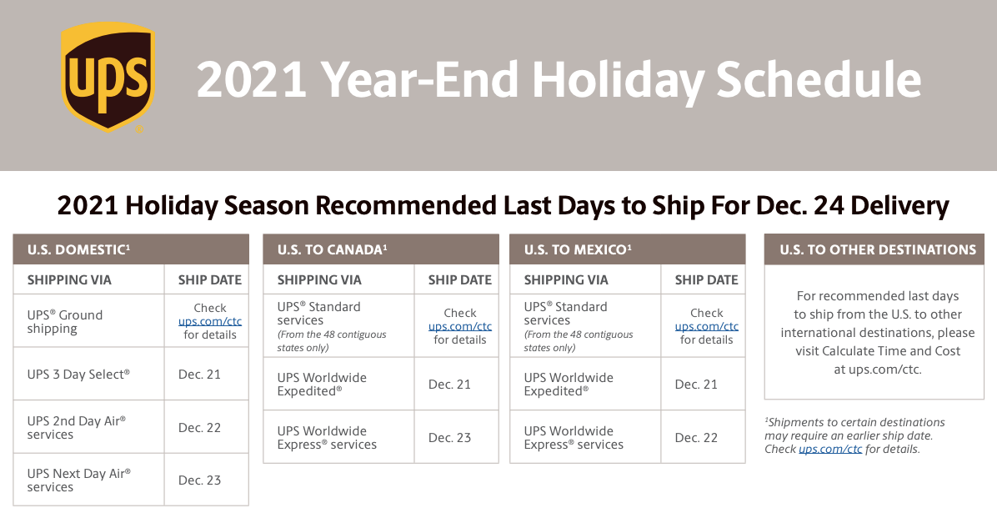Click the 2021 Year-End Holiday Schedule title

(559, 79)
